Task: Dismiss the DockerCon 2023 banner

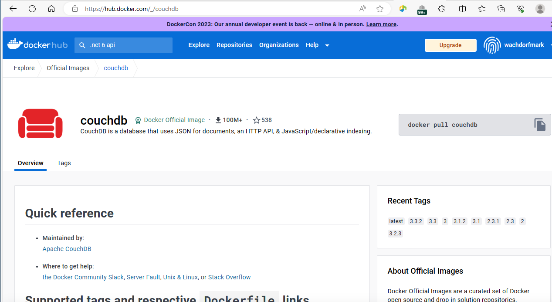Action: 549,24
